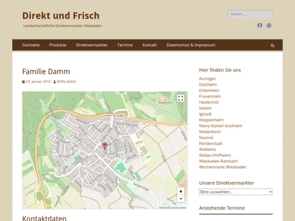Click the Hier finden Sie uns heading
The height and width of the screenshot is (221, 295).
point(220,70)
